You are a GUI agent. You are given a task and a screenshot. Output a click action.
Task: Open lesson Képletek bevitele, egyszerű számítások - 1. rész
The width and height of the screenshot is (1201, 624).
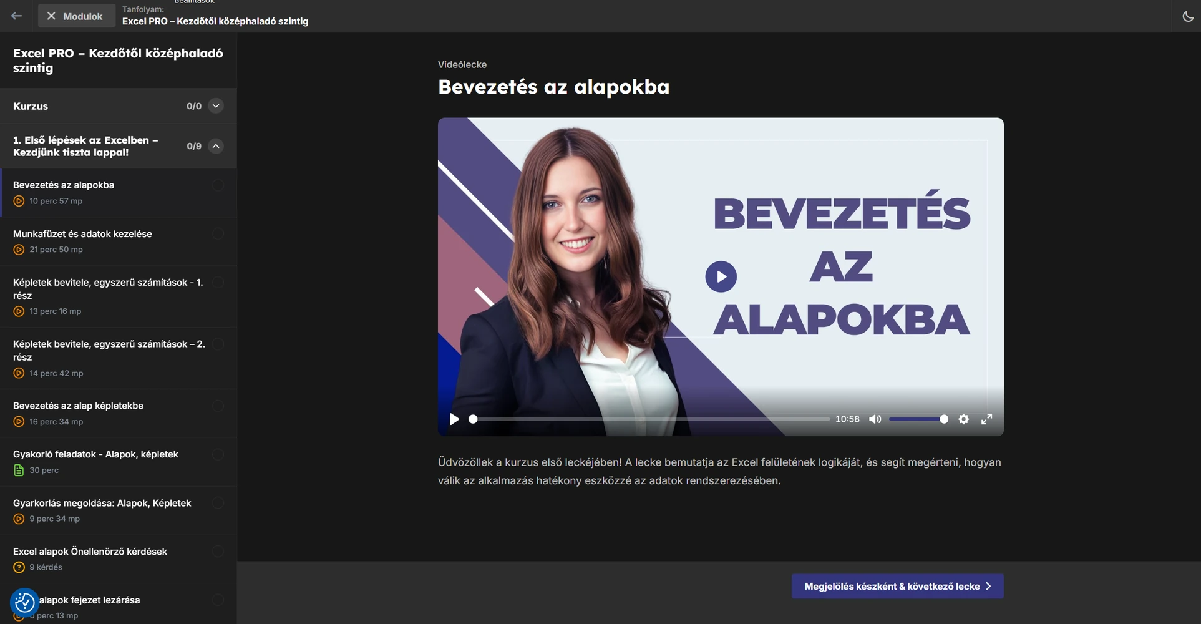click(119, 296)
